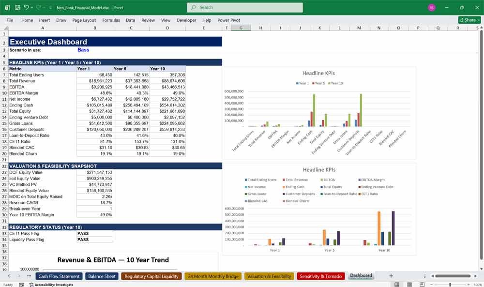Add a new sheet with plus button

coord(391,276)
